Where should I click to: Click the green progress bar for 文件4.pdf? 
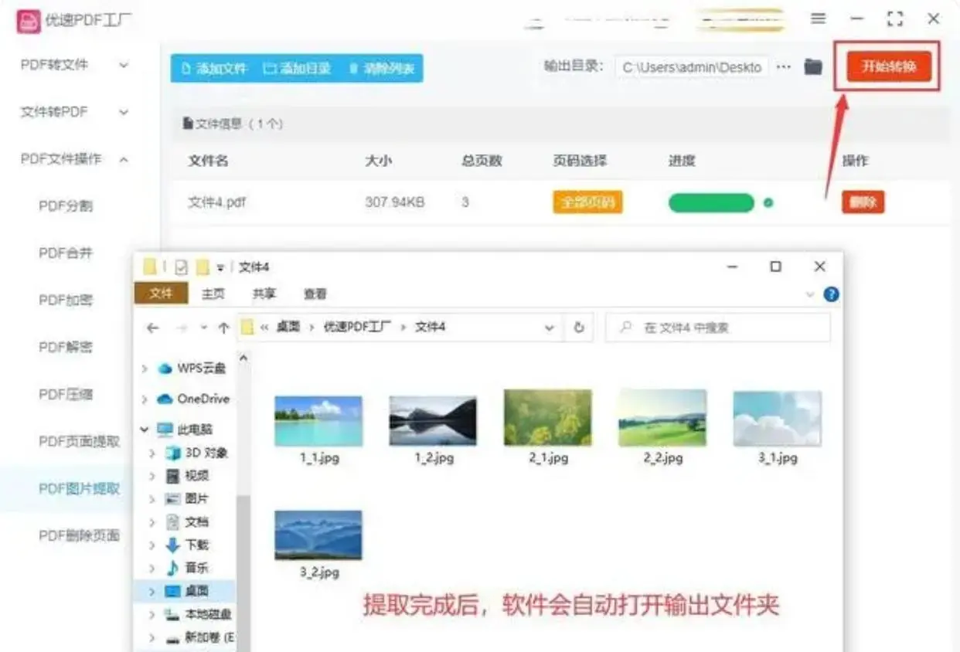point(711,203)
